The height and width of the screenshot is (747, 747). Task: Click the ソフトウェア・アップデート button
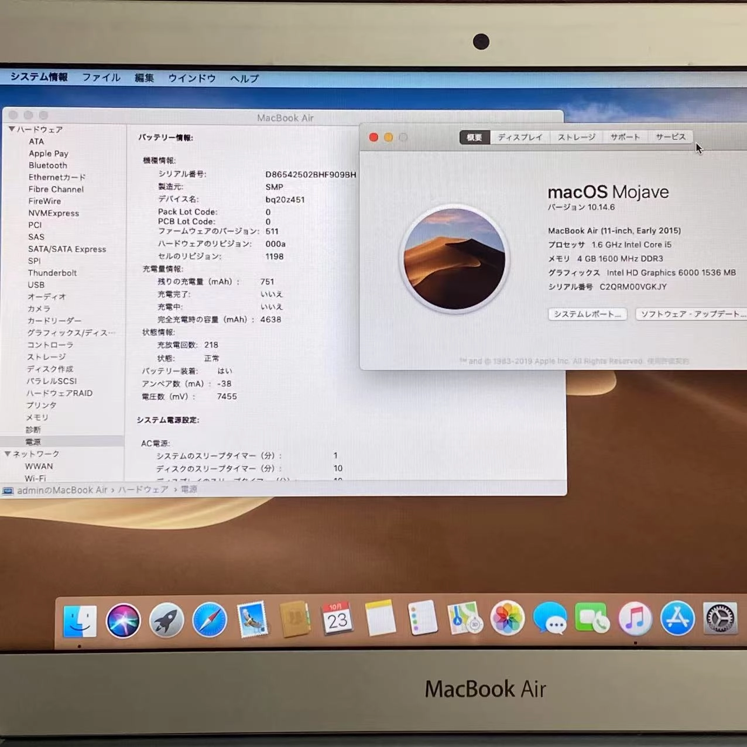click(691, 314)
